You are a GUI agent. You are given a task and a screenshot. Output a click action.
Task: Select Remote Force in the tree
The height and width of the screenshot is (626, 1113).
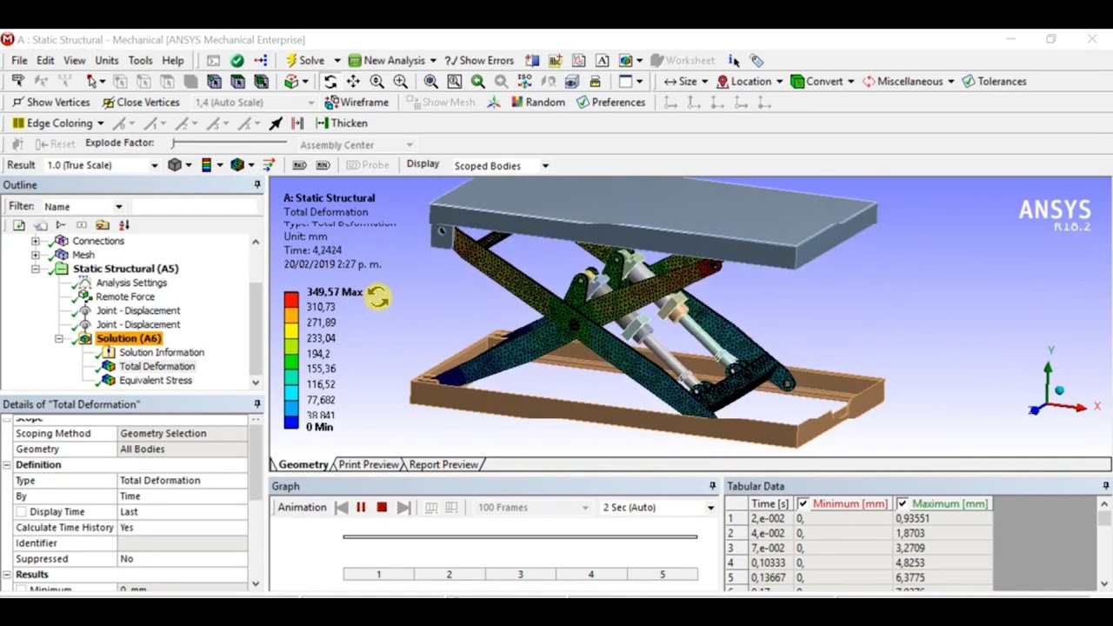(125, 296)
